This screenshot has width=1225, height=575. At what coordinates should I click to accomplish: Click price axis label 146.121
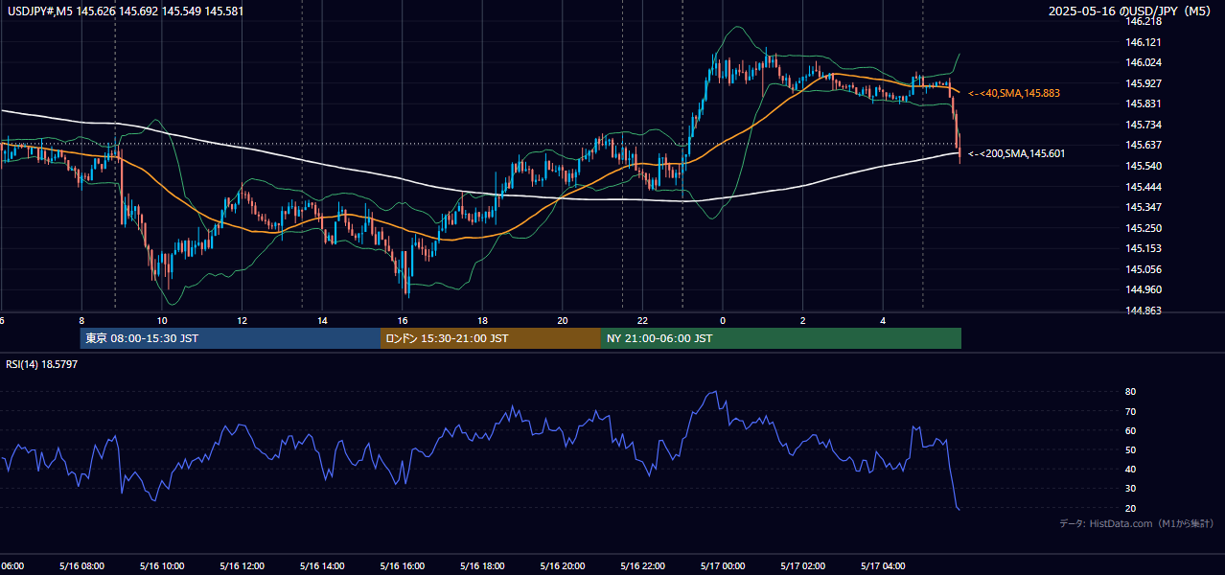(1144, 42)
